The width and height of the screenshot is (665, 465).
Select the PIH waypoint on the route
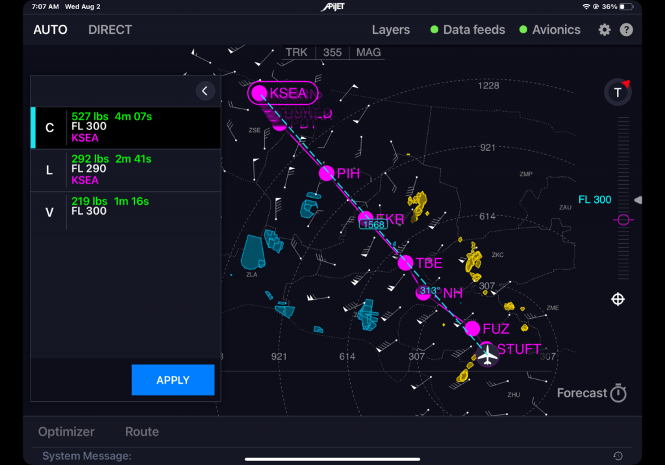(x=327, y=173)
